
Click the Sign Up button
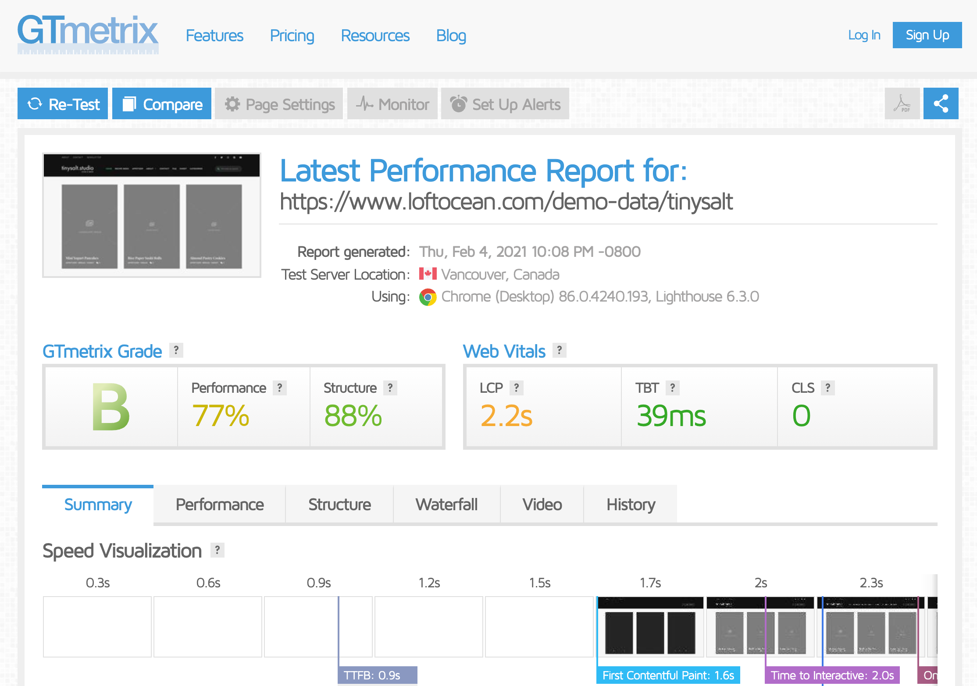[927, 35]
